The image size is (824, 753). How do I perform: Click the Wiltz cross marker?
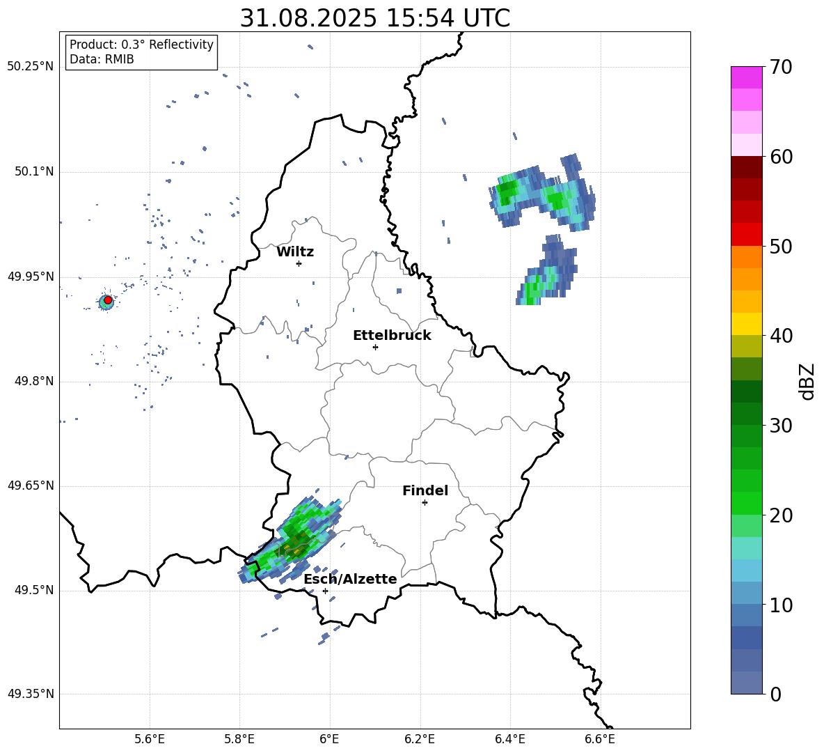(x=299, y=263)
